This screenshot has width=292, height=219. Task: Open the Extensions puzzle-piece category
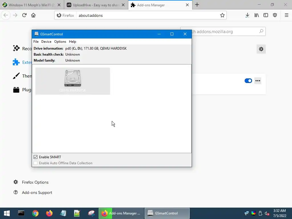[22, 62]
